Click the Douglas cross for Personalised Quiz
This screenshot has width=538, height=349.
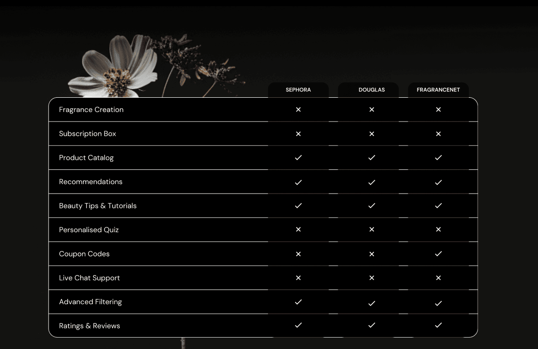click(372, 229)
